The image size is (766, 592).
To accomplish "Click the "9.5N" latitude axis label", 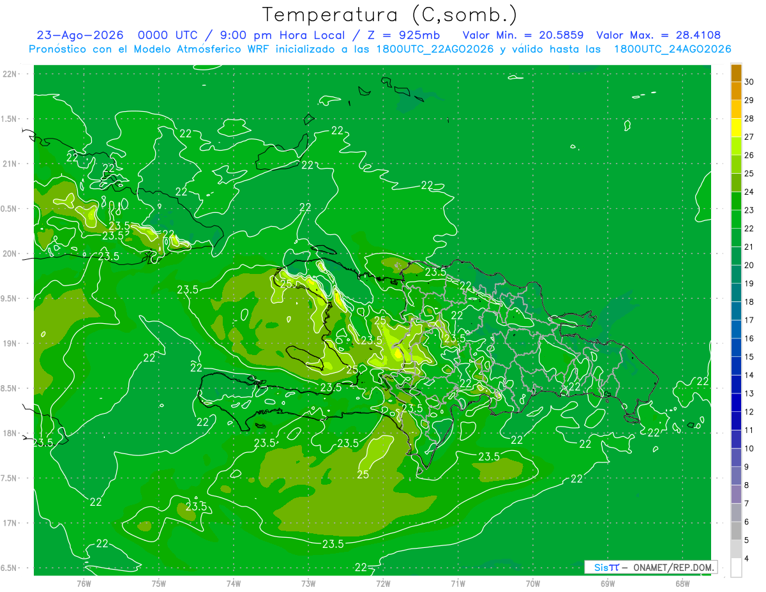I will click(10, 298).
